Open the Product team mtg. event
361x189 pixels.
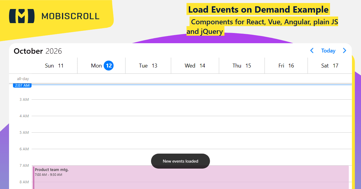191,177
